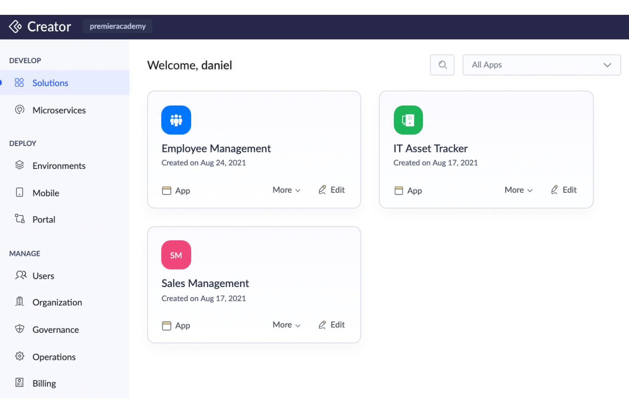Expand More on Employee Management card
Screen dimensions: 629x419
coord(286,190)
